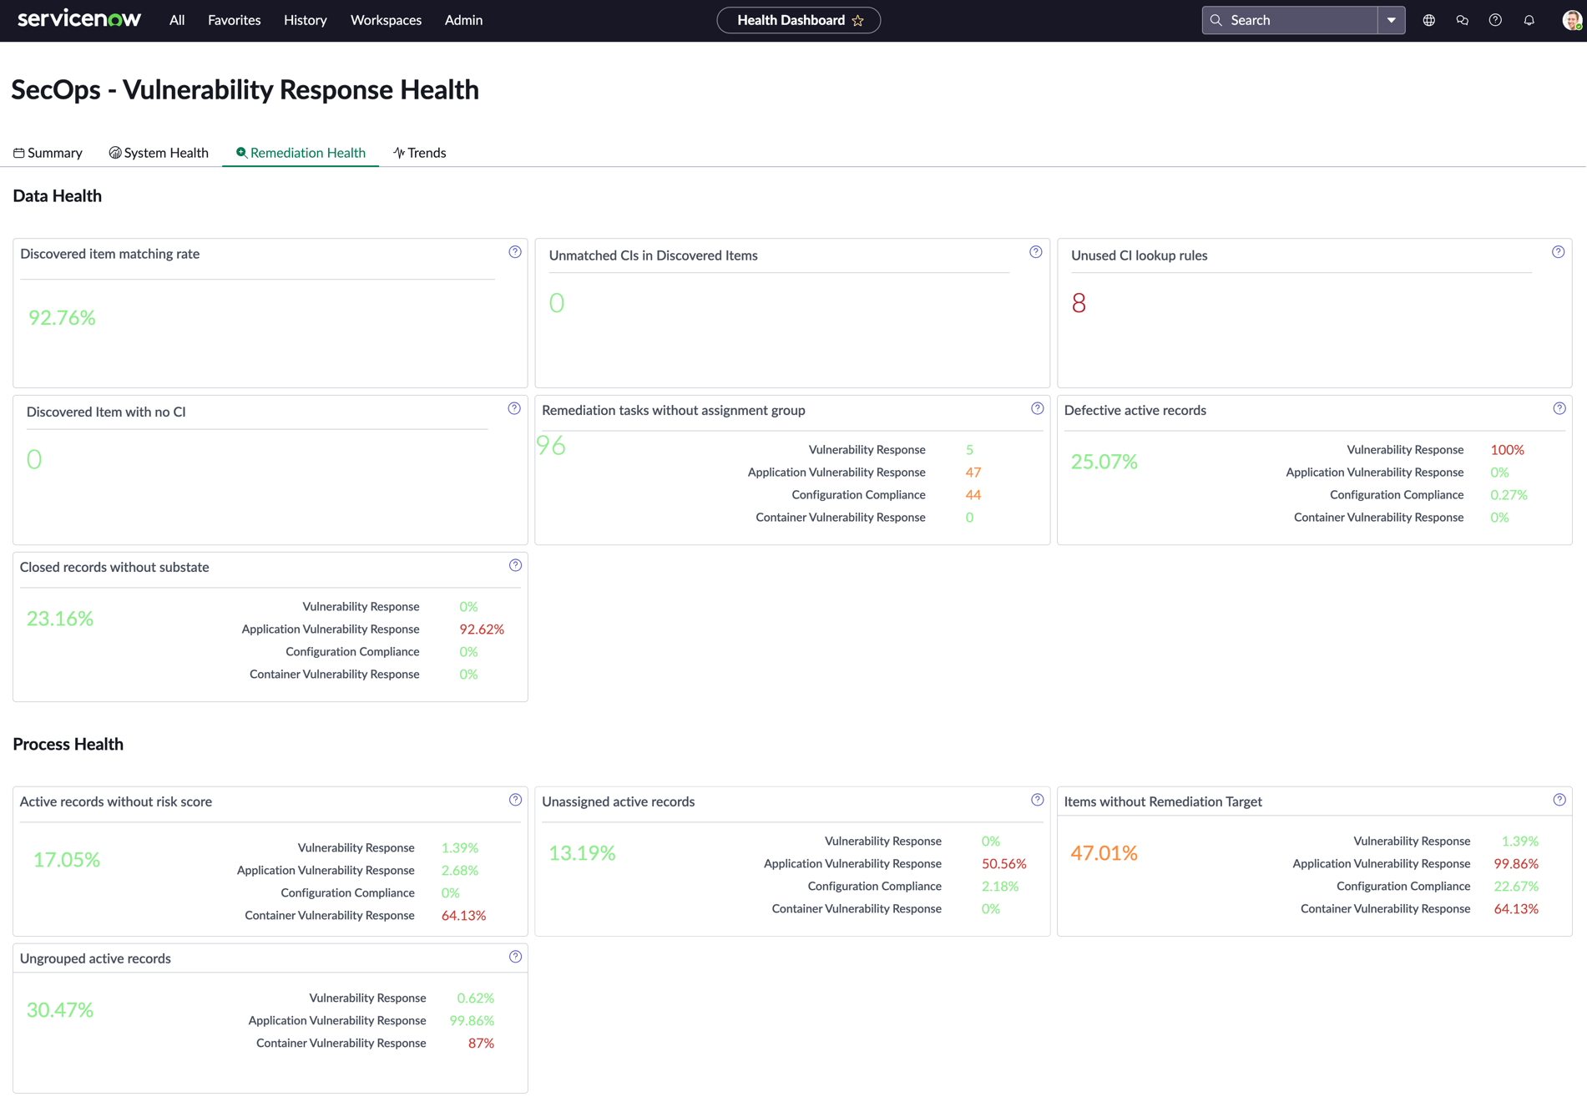Open help for Items without Remediation Target
1587x1107 pixels.
pos(1559,800)
